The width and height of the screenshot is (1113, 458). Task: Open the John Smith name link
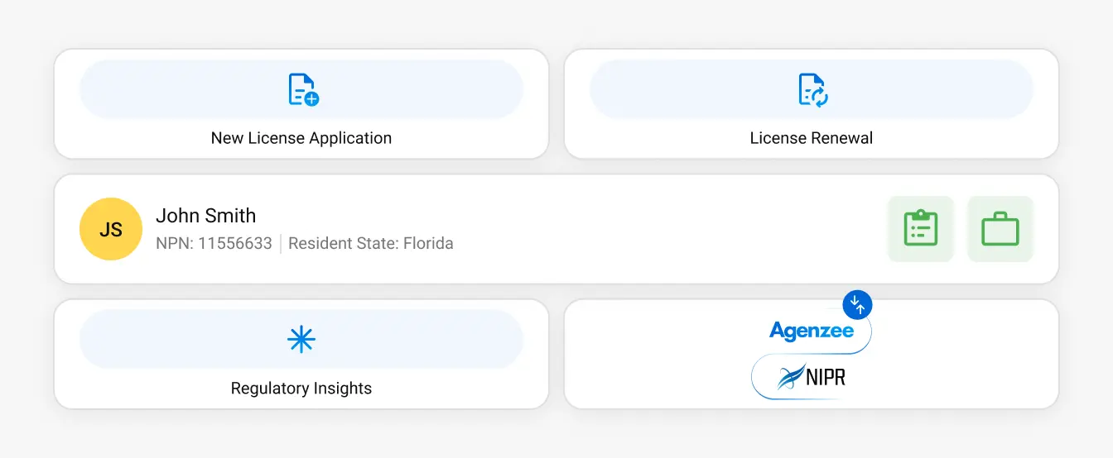pos(206,216)
